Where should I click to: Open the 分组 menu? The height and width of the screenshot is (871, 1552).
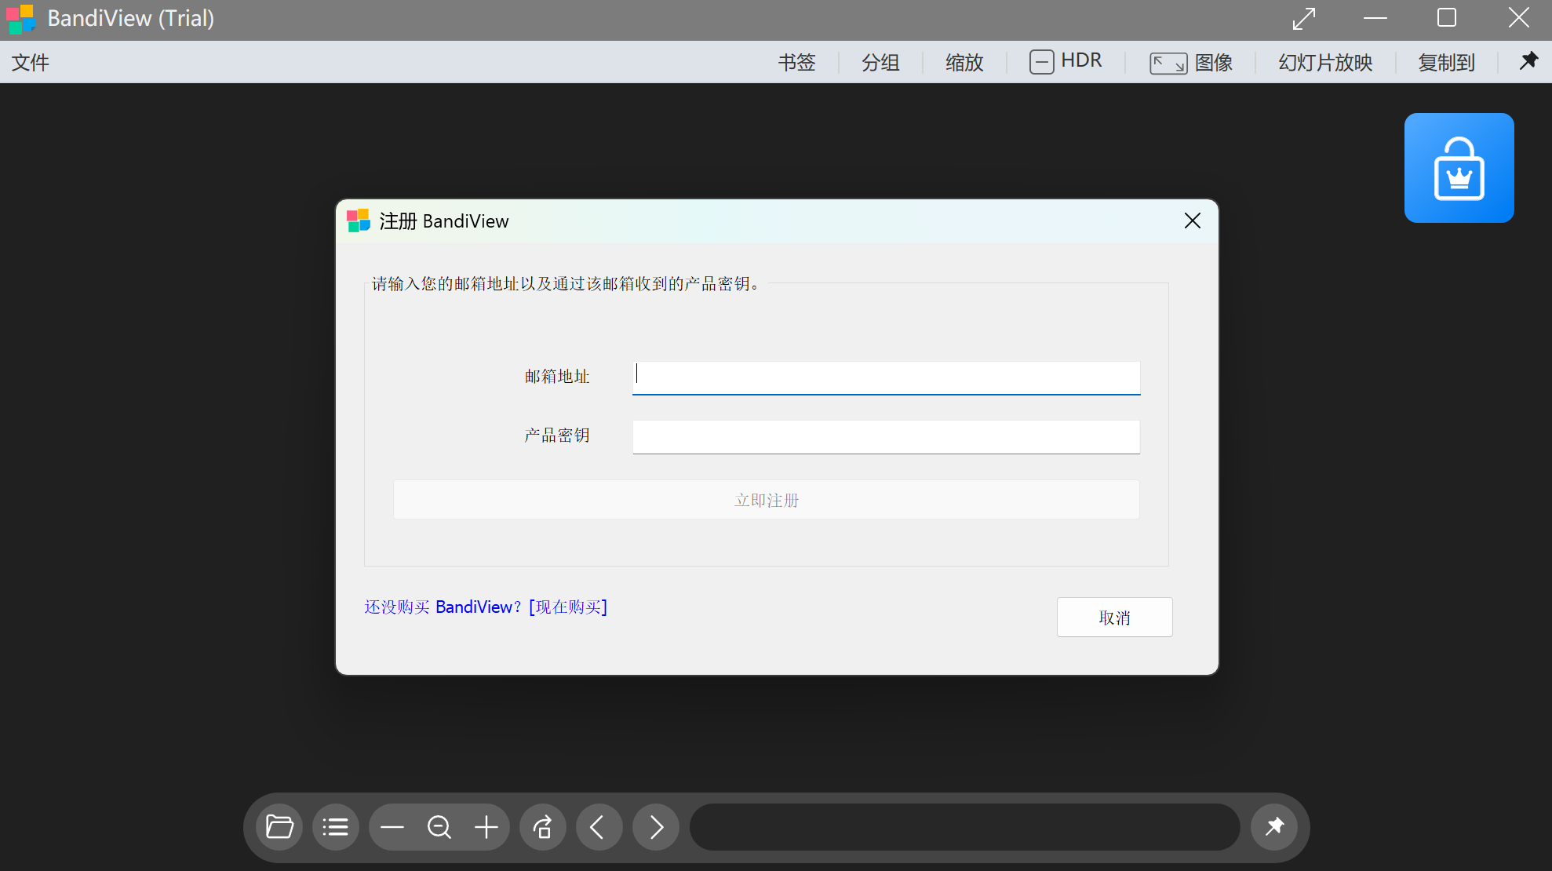pos(880,62)
